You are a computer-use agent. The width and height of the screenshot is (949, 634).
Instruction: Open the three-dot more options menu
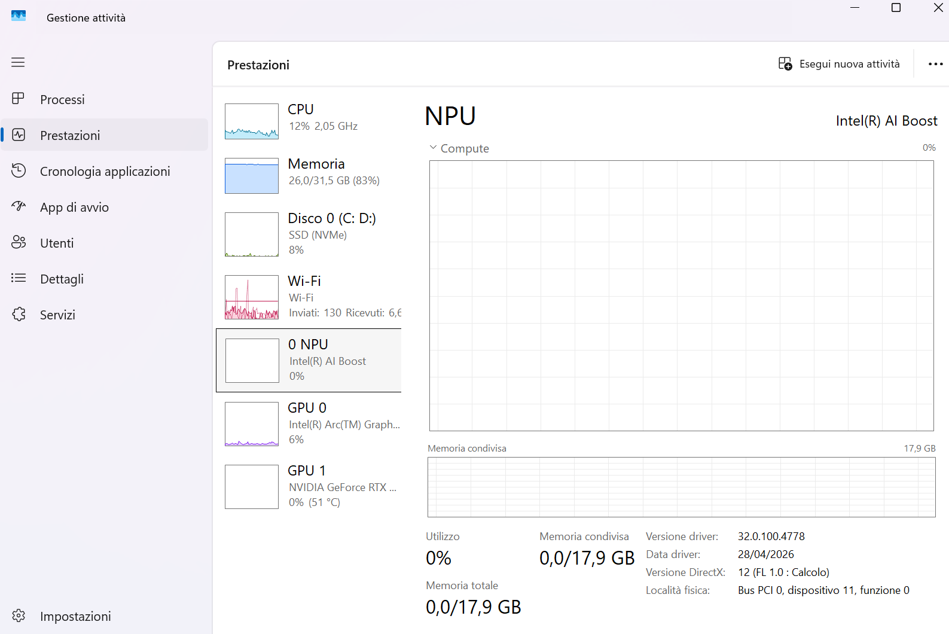tap(935, 64)
